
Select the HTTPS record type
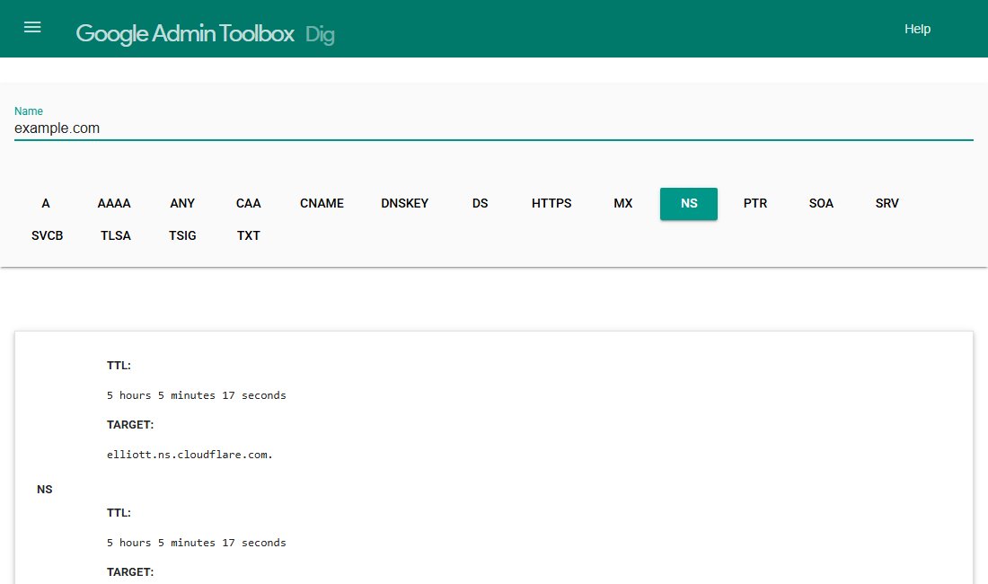pos(551,203)
